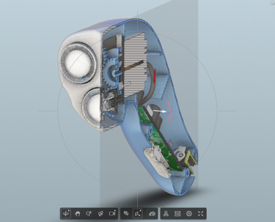
Task: Toggle the Properties panel
Action: coord(177,214)
